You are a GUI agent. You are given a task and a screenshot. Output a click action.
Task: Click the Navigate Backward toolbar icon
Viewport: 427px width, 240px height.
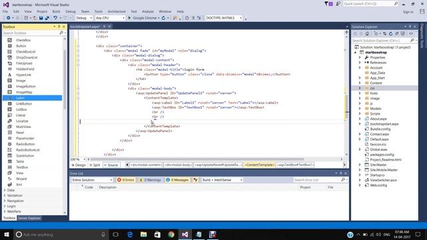coord(9,18)
